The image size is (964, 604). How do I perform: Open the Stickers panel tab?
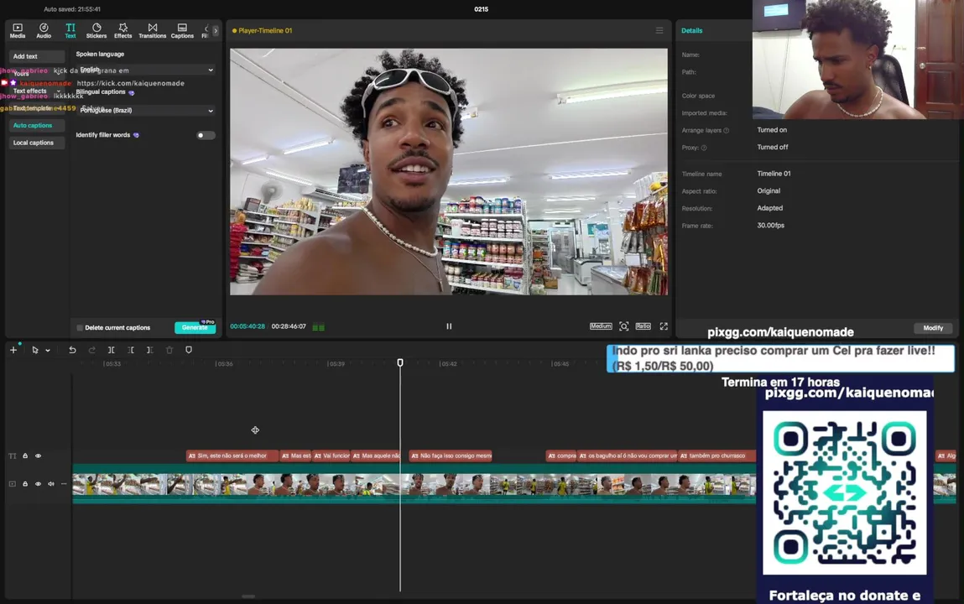(x=96, y=31)
